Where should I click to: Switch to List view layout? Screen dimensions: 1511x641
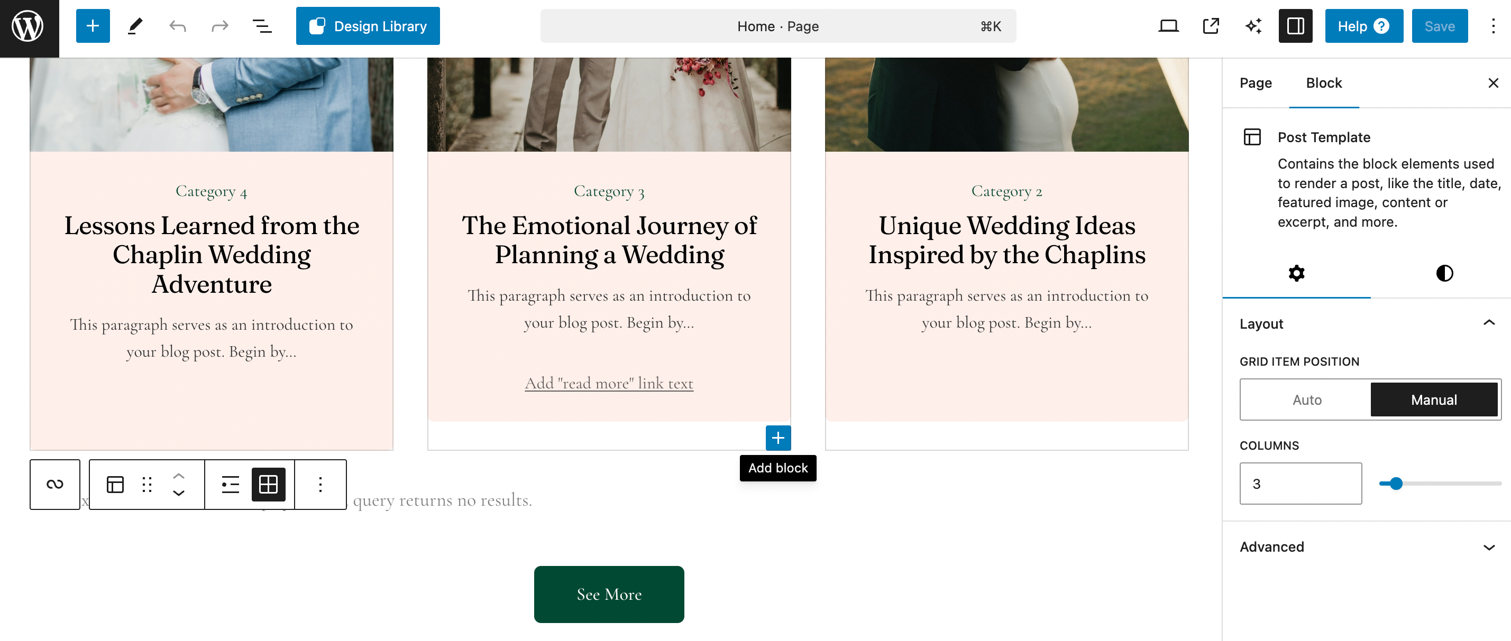[230, 484]
